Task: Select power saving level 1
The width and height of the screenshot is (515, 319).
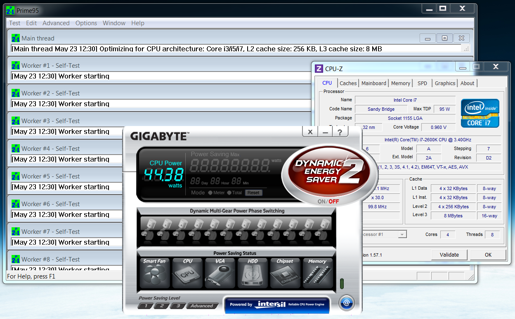Action: (x=145, y=306)
